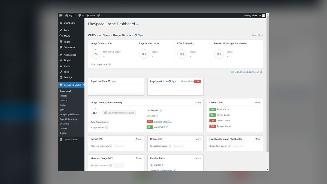Click the CDN Bandwidth 0% usage gauge
This screenshot has height=184, width=327.
click(x=182, y=54)
